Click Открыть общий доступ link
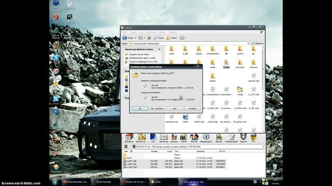The image size is (332, 186). [143, 61]
